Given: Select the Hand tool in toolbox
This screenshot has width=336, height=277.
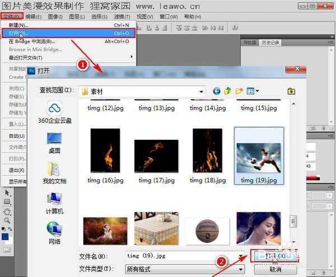Looking at the screenshot, I should tap(7, 212).
